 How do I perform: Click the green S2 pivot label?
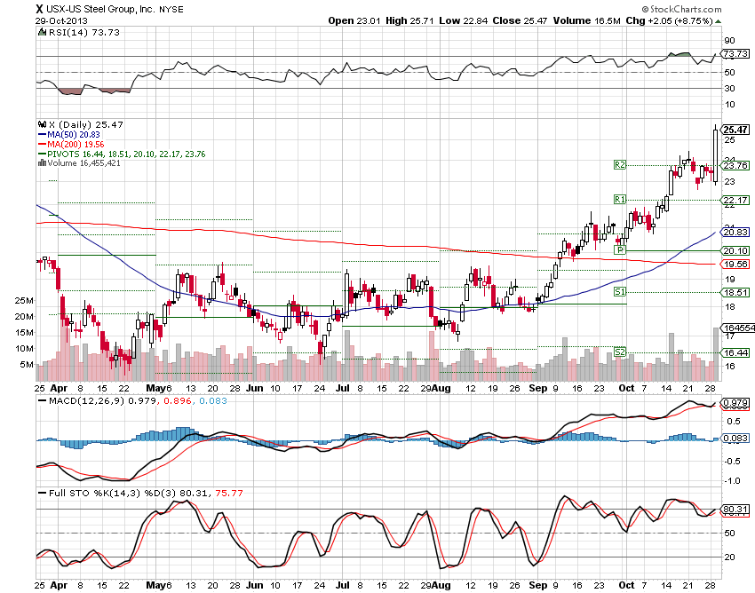click(x=620, y=352)
